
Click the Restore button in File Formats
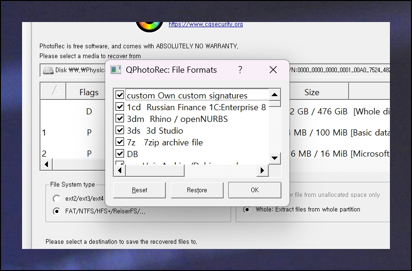pos(197,190)
